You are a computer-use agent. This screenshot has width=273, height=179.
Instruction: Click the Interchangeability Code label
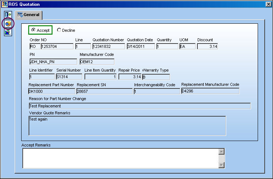[x=155, y=85]
